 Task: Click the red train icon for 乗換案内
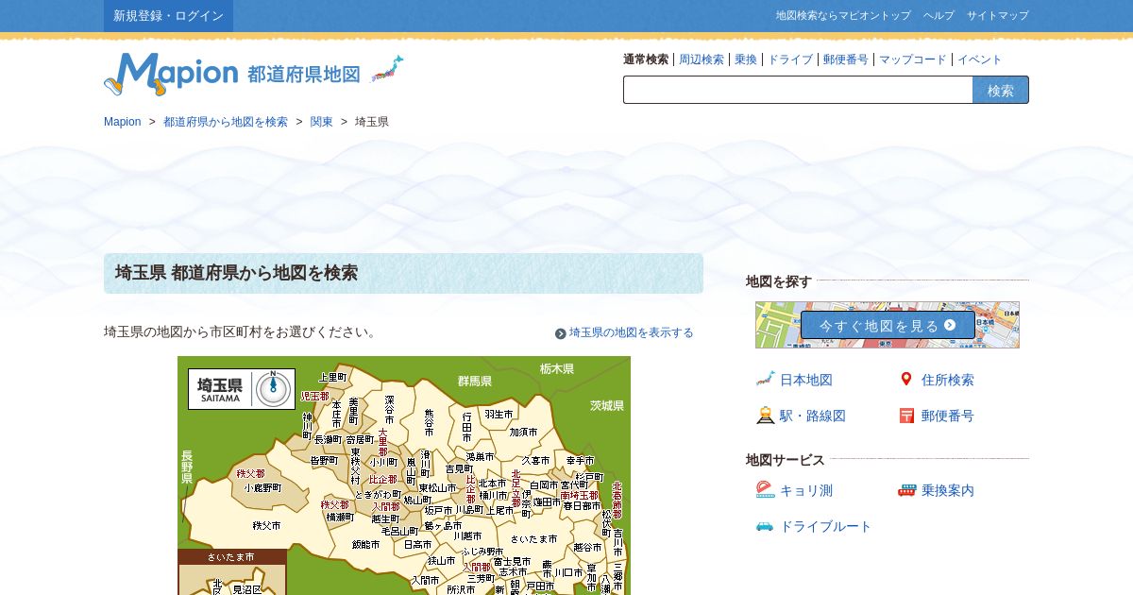pos(906,489)
